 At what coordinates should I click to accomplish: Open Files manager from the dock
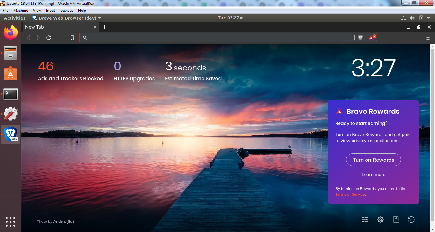(x=11, y=53)
